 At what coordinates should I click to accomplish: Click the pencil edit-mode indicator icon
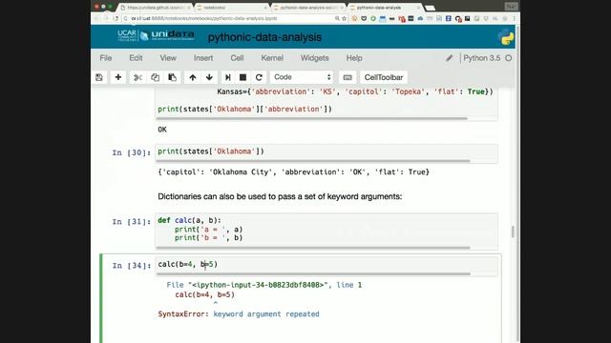click(450, 58)
